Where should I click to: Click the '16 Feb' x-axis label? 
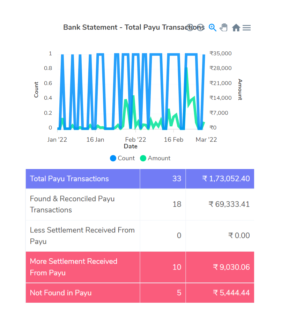pos(173,140)
